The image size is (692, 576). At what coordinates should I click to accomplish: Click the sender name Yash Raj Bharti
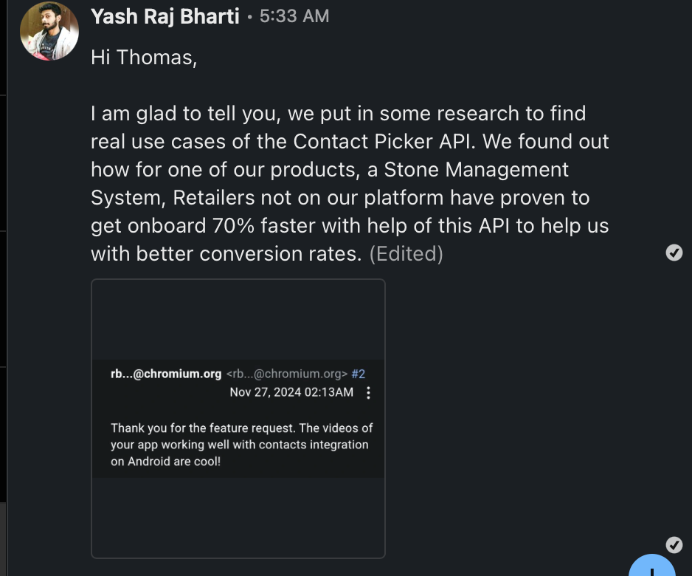[x=165, y=16]
